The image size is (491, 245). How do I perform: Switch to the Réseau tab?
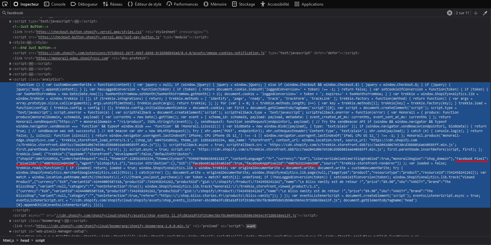tap(112, 4)
